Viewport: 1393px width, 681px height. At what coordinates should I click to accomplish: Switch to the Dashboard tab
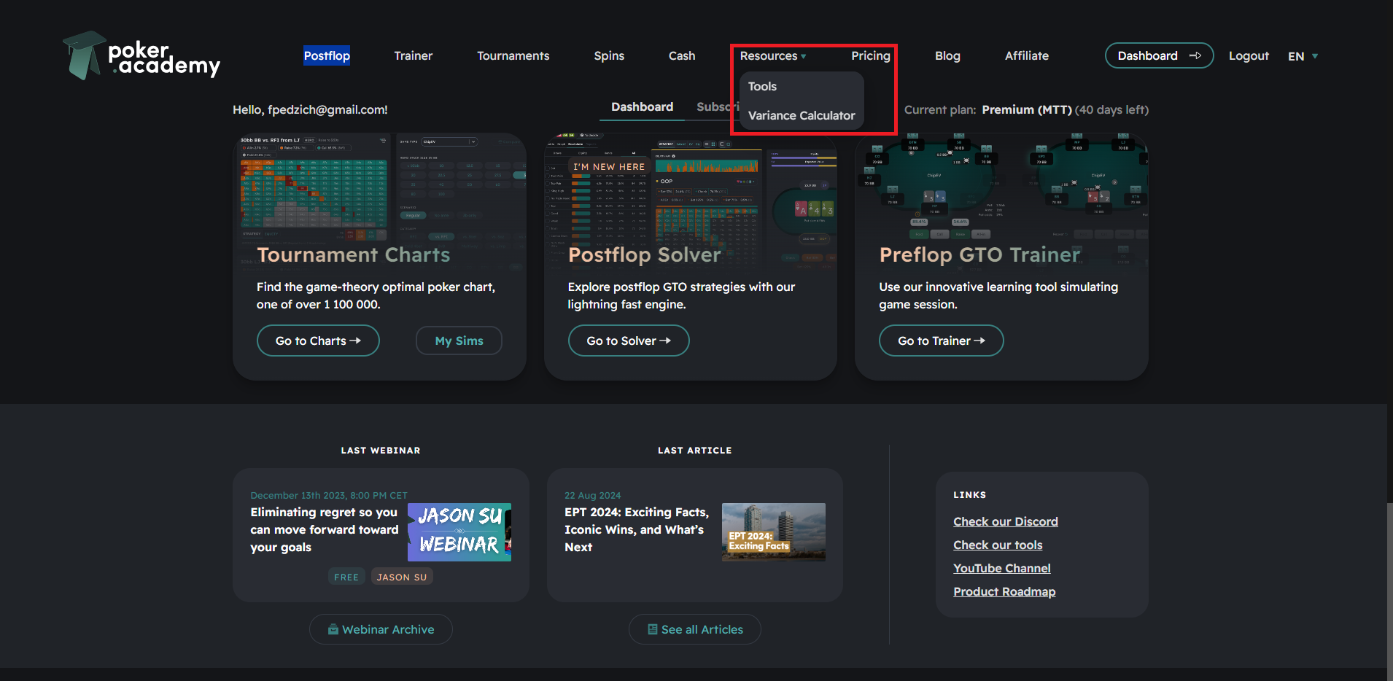[x=642, y=107]
